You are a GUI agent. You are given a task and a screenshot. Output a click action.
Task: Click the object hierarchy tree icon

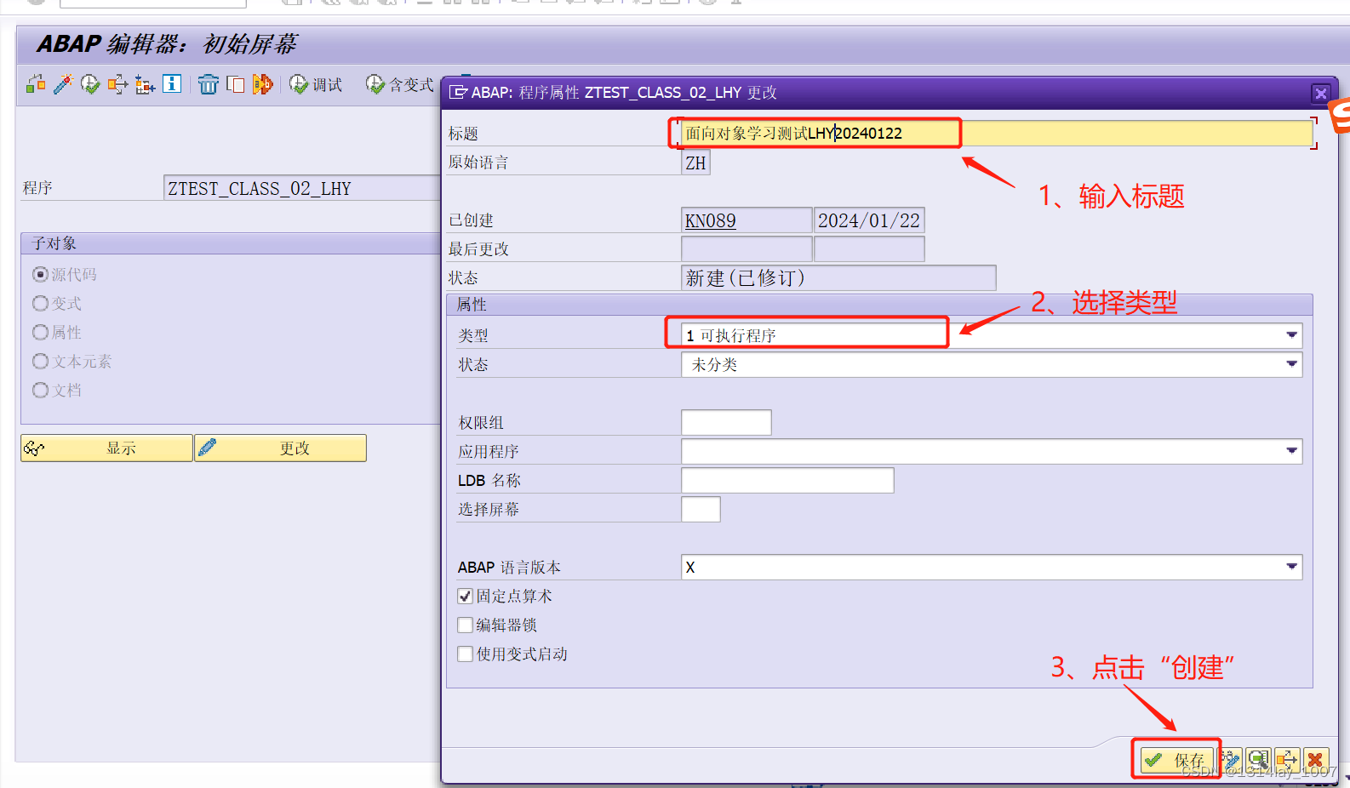point(145,83)
